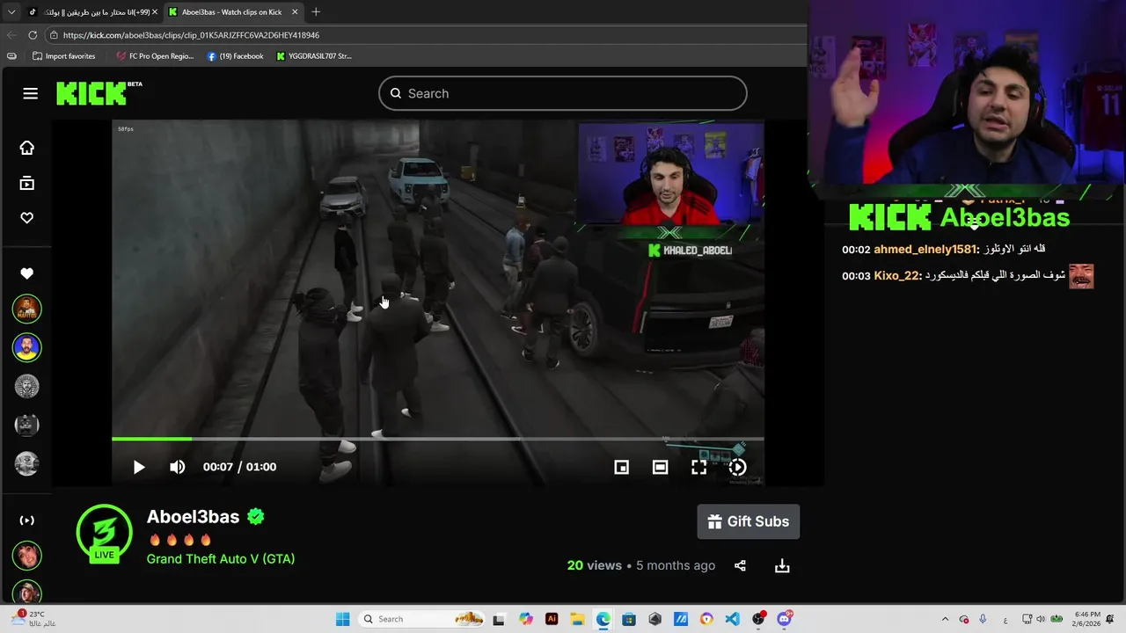
Task: Open Visual Studio Code from taskbar
Action: click(x=733, y=619)
